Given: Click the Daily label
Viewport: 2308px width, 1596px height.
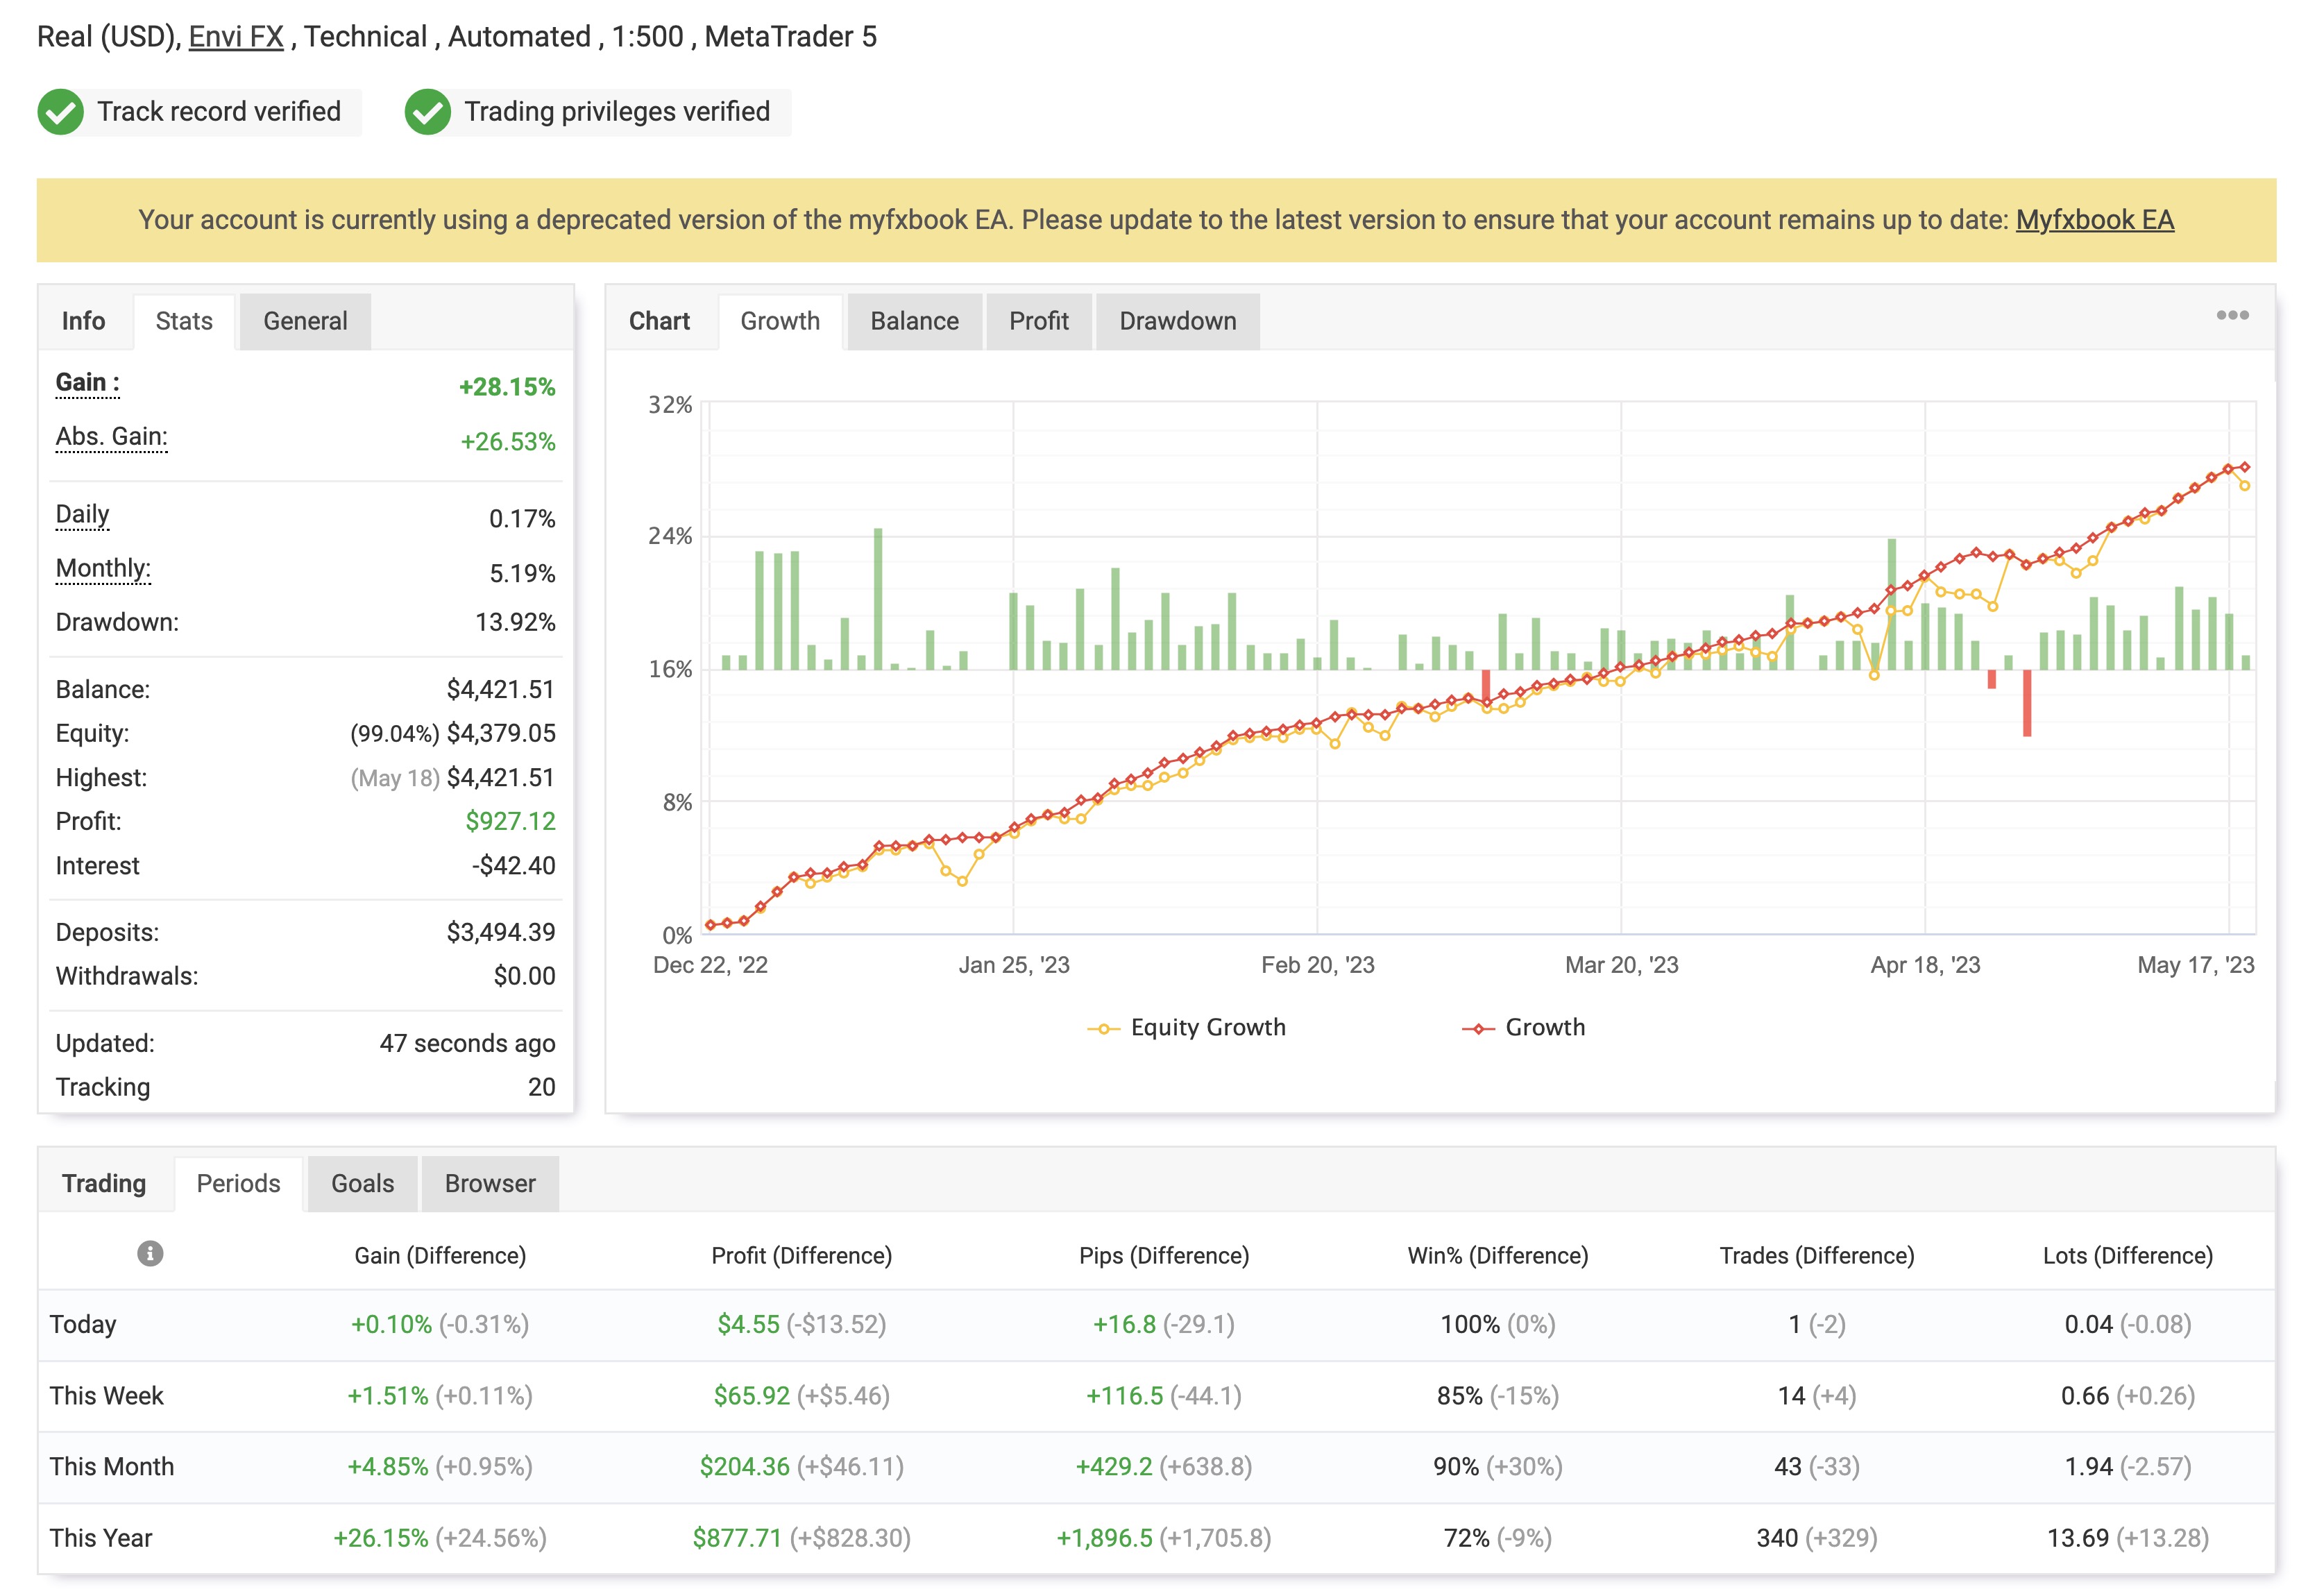Looking at the screenshot, I should pyautogui.click(x=82, y=515).
